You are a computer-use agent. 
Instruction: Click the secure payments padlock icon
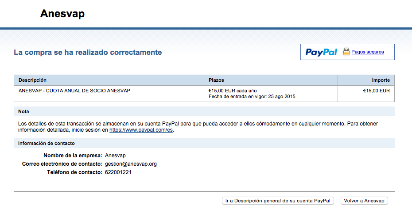pyautogui.click(x=346, y=52)
